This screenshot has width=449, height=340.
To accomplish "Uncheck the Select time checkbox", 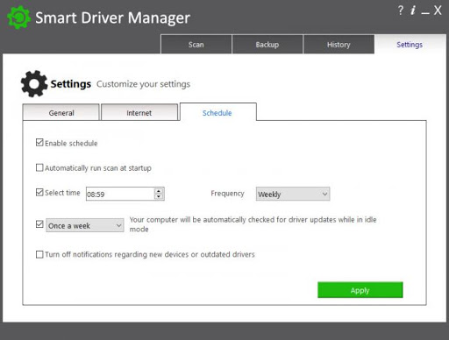I will 39,192.
